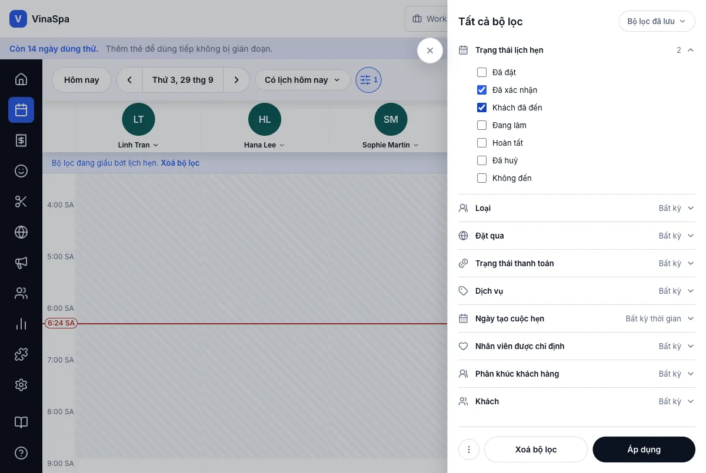Open the Bộ lọc đã lưu dropdown
The image size is (706, 473).
(657, 21)
